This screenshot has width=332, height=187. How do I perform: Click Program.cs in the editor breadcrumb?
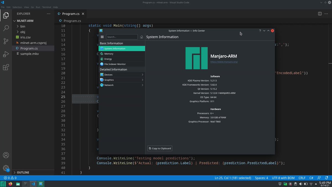(x=72, y=21)
